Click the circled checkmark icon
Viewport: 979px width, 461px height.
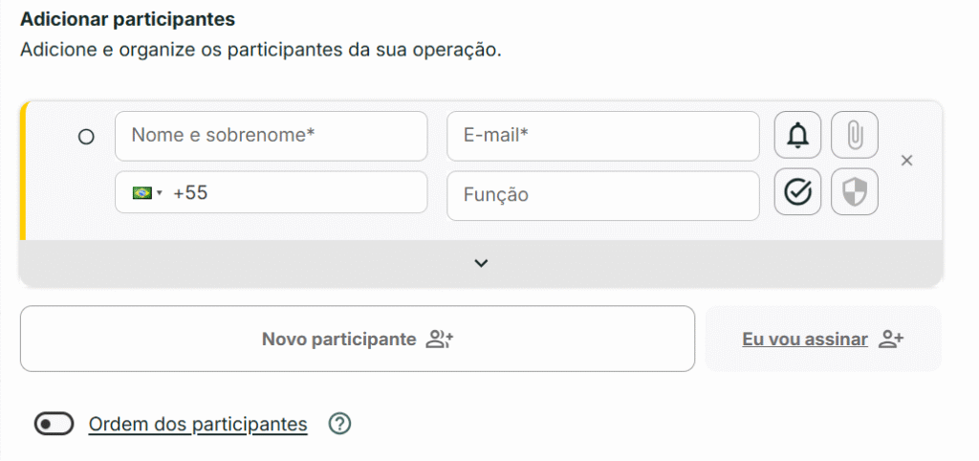797,193
